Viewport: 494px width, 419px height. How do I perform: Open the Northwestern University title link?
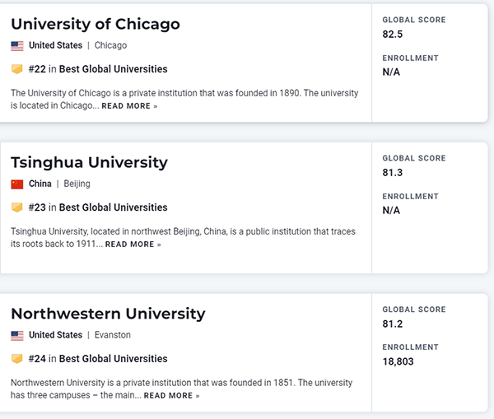(x=108, y=314)
